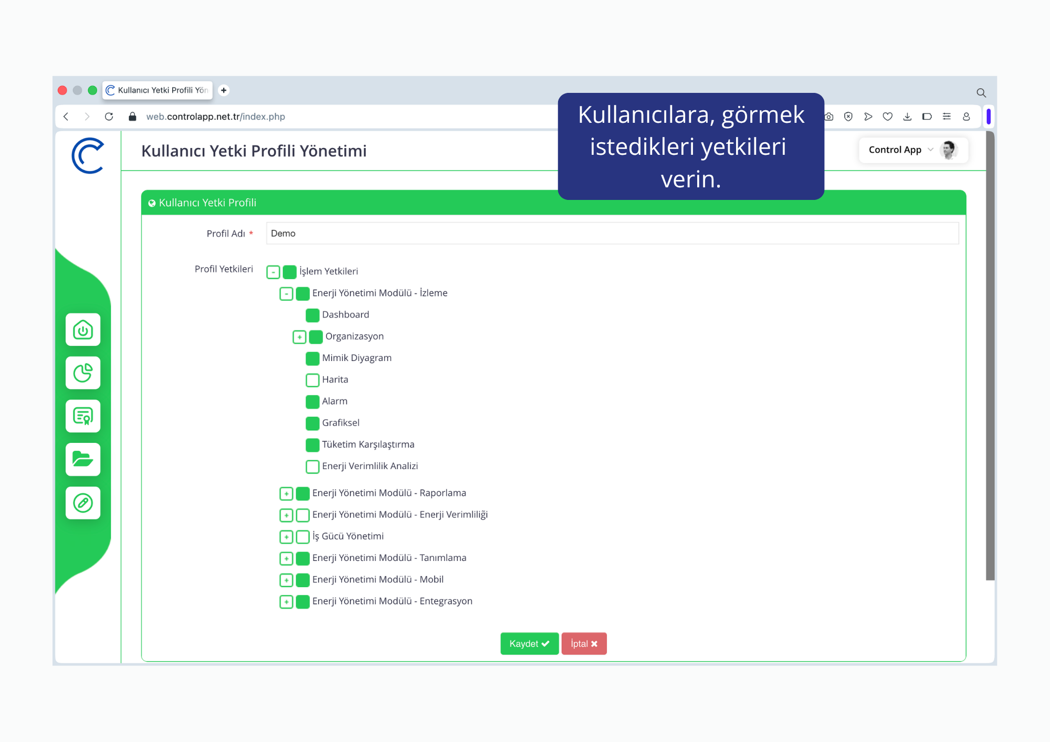Click the heart bookmark toolbar icon

click(x=888, y=116)
